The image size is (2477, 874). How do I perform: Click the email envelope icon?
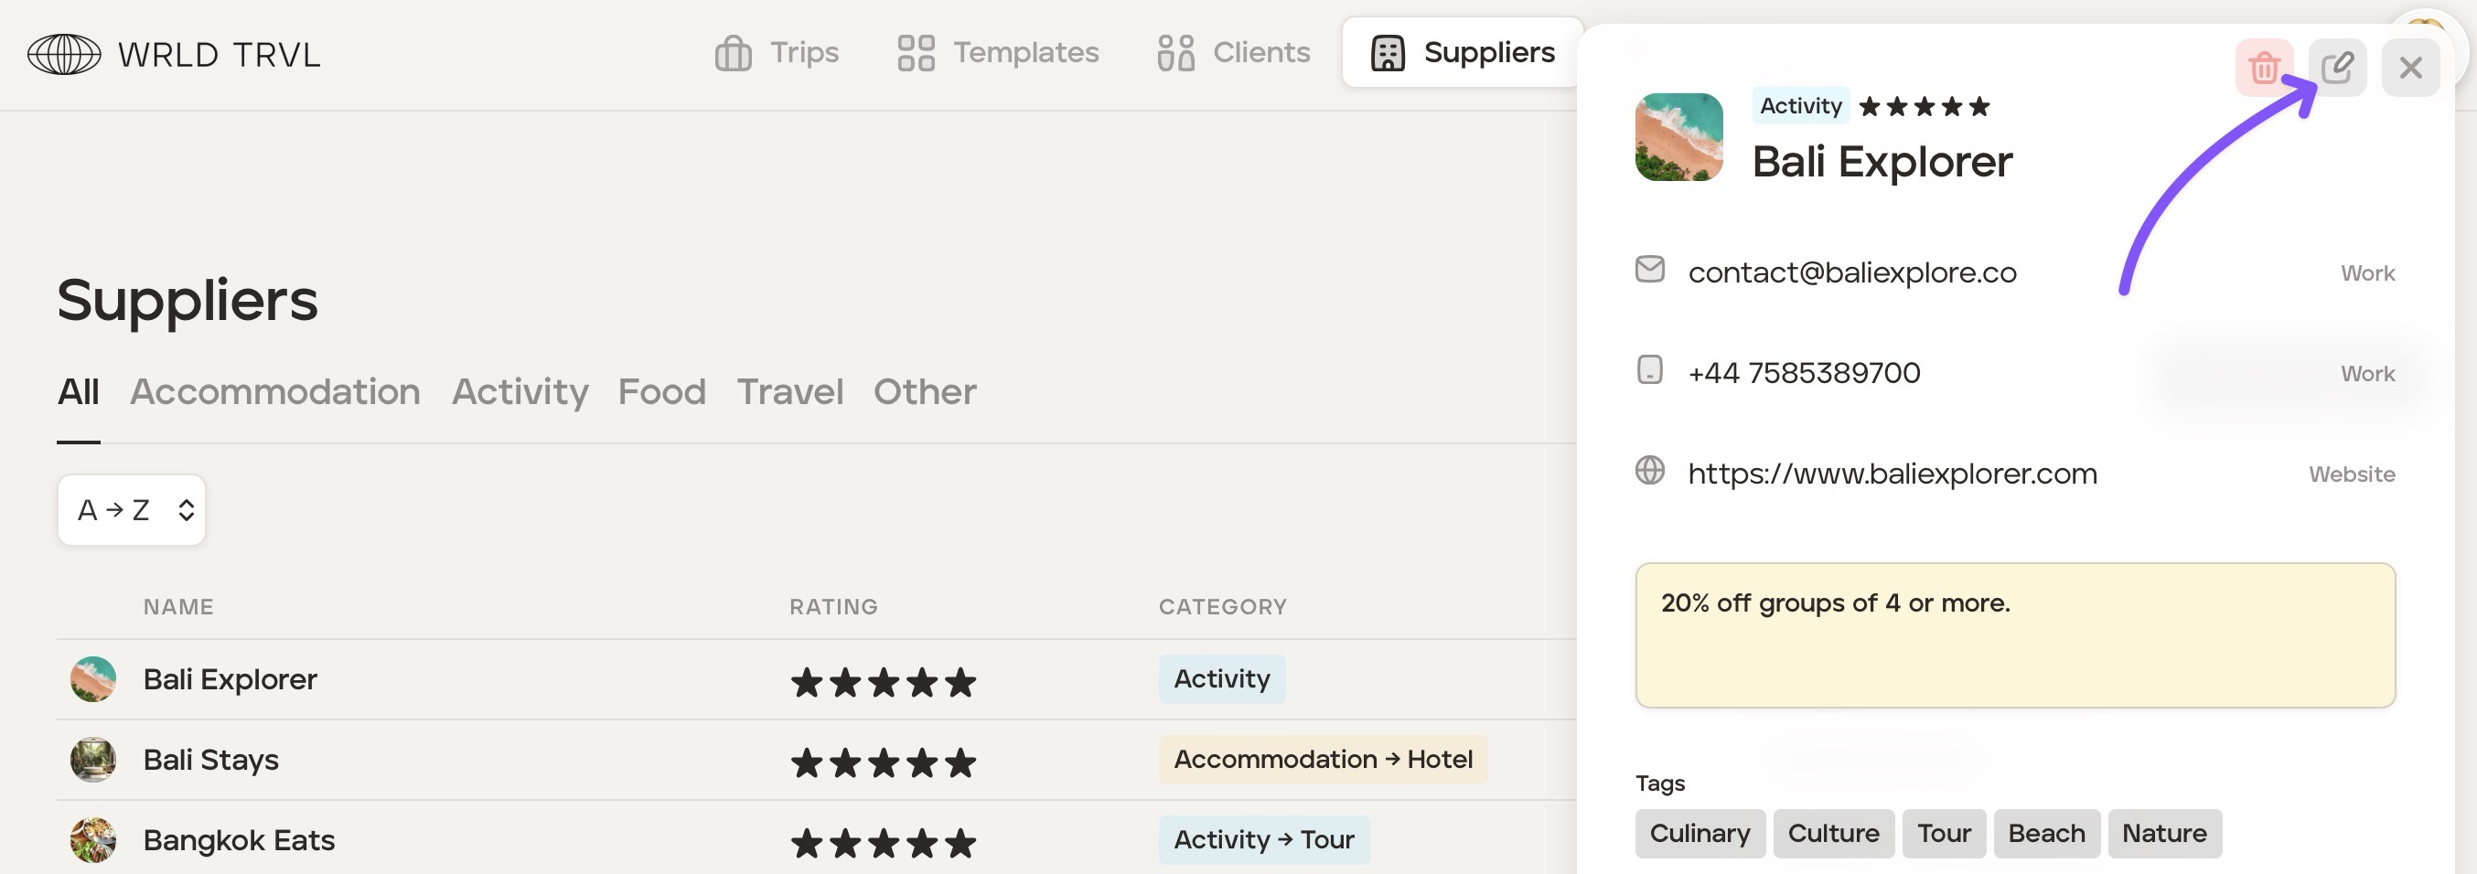1649,269
